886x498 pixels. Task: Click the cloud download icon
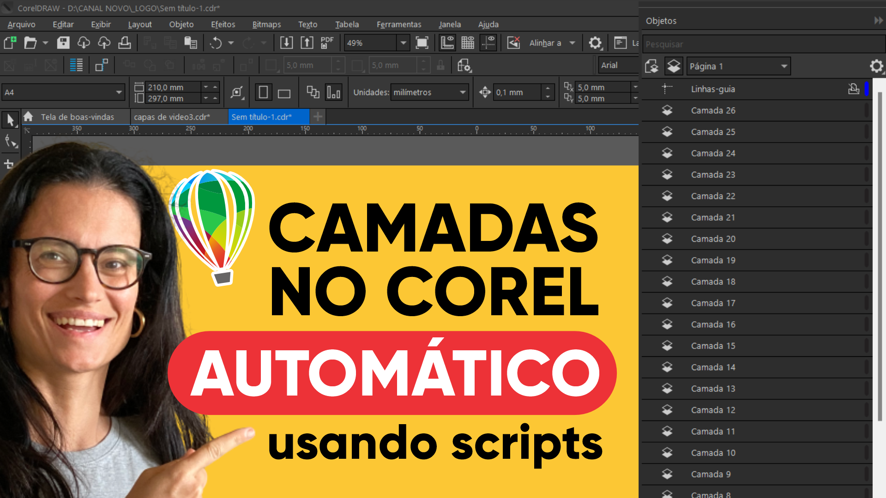pyautogui.click(x=84, y=43)
